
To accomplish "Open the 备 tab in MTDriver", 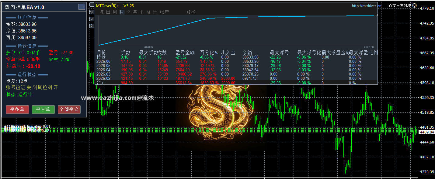I will (x=155, y=12).
